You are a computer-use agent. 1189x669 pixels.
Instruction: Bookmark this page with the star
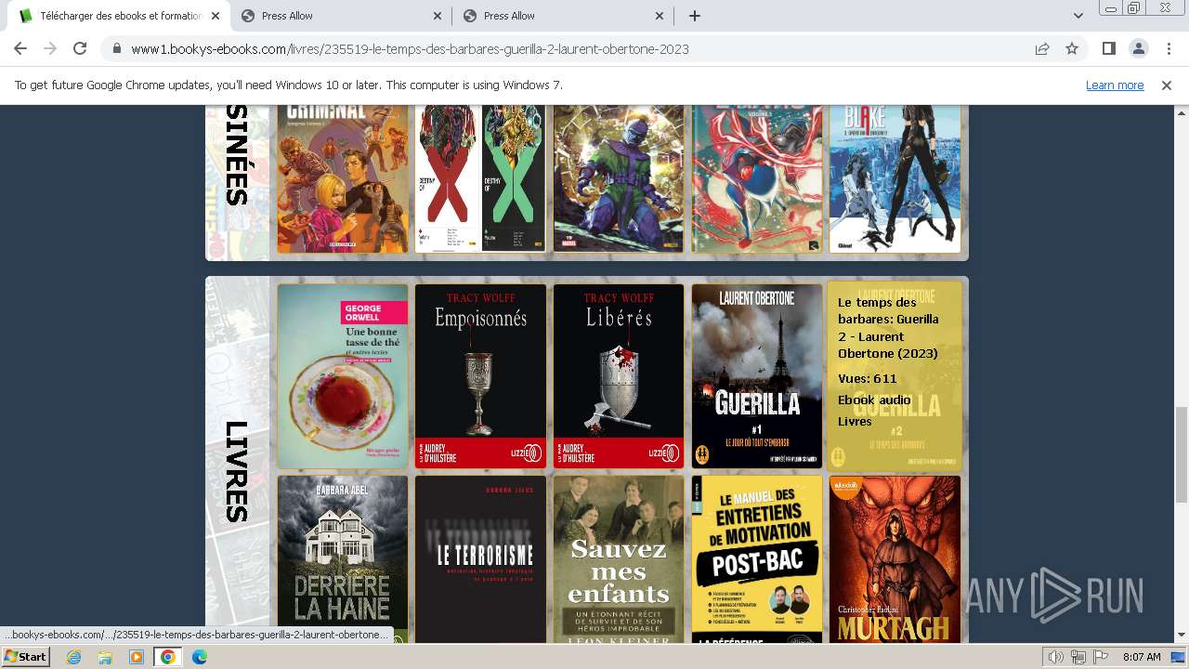(1072, 49)
